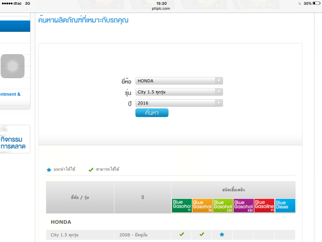Click the Blue Gasohol E85 fuel logo
The width and height of the screenshot is (322, 242).
click(244, 205)
